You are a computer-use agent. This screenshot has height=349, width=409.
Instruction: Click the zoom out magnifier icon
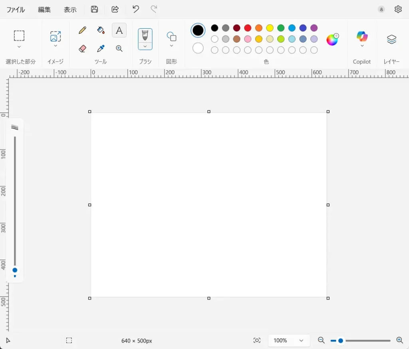(x=322, y=340)
